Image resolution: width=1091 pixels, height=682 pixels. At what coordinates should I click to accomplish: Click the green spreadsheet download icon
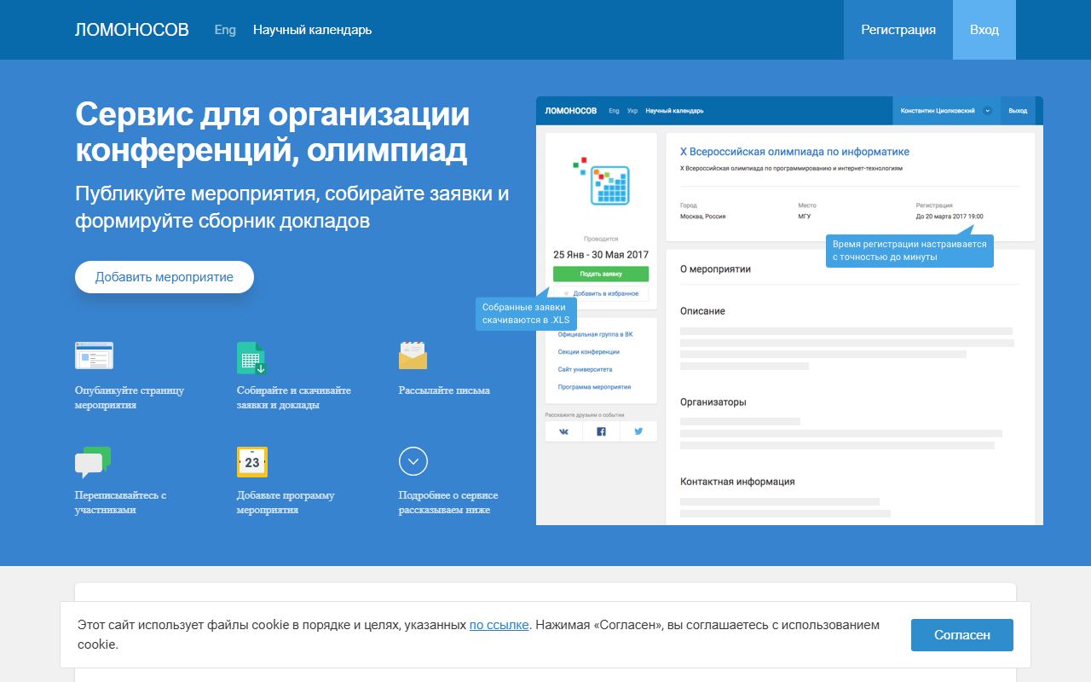click(251, 357)
